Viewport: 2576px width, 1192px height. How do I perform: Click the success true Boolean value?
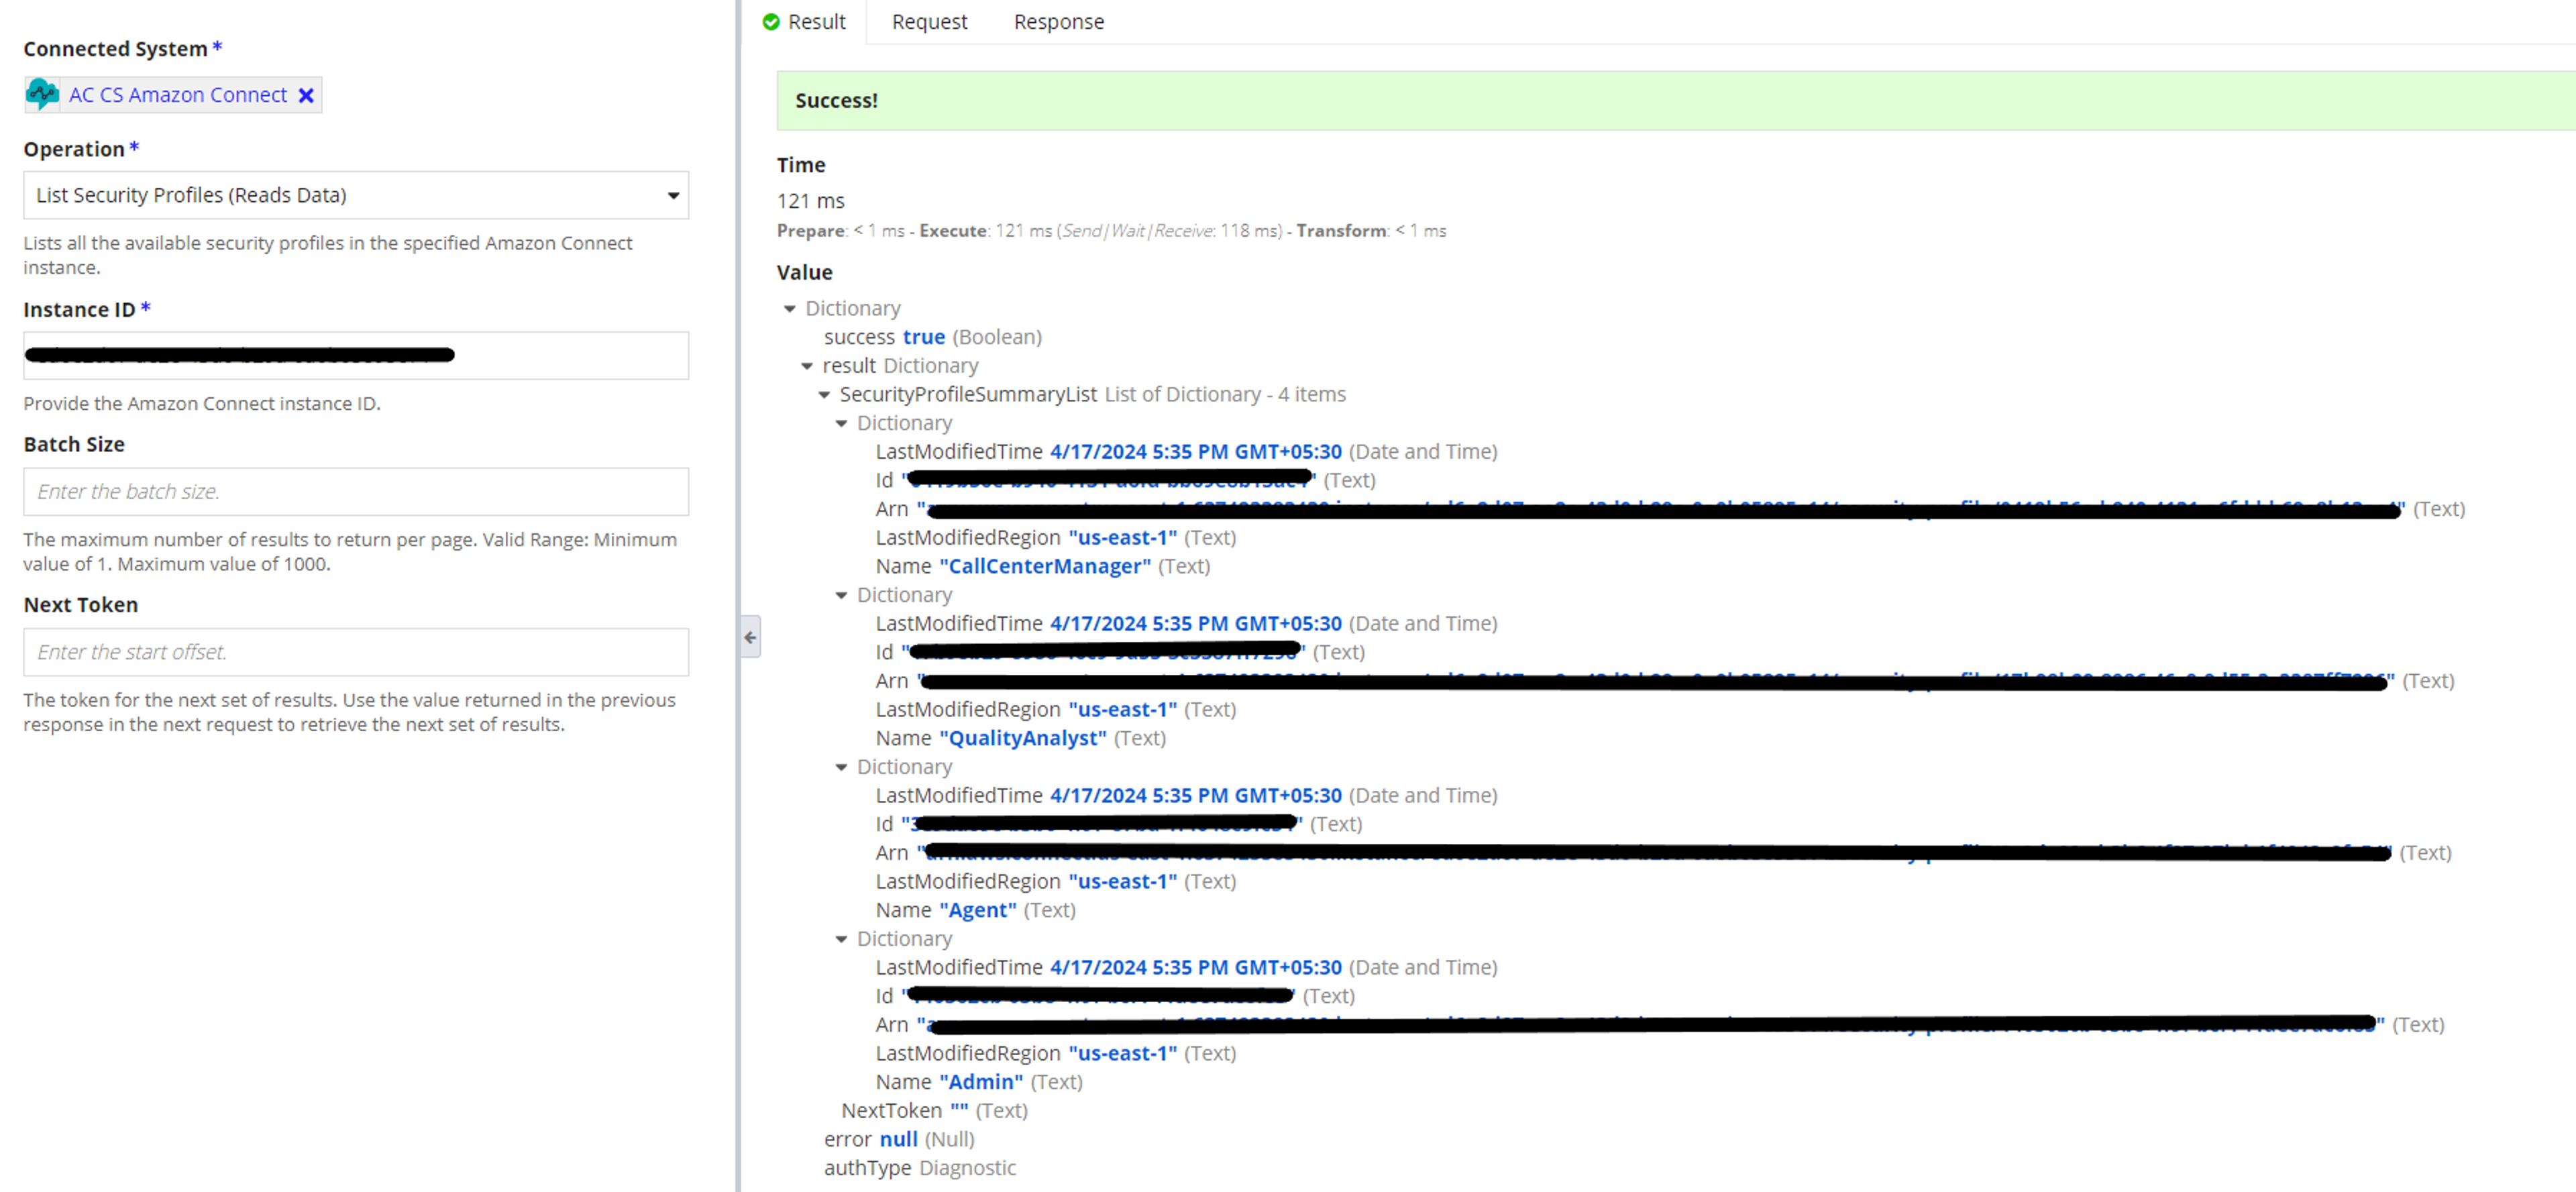click(x=923, y=338)
